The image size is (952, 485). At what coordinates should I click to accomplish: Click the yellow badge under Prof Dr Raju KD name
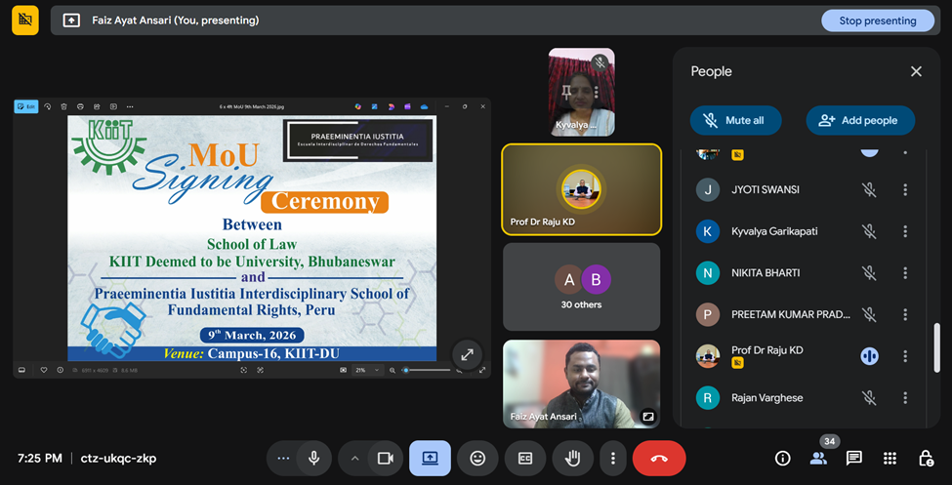point(738,363)
